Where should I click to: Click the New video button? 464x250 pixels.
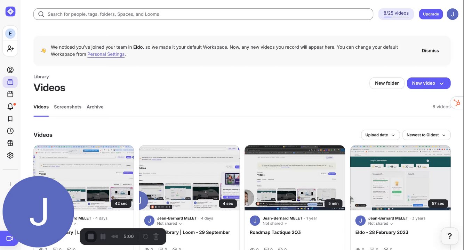coord(429,83)
